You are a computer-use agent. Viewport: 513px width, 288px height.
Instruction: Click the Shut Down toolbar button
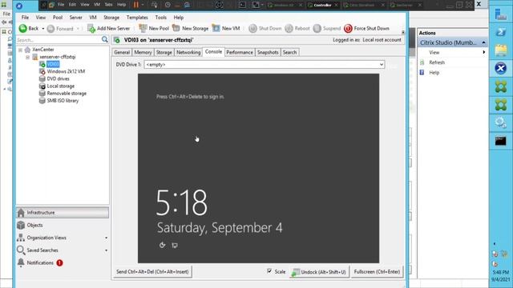point(265,29)
